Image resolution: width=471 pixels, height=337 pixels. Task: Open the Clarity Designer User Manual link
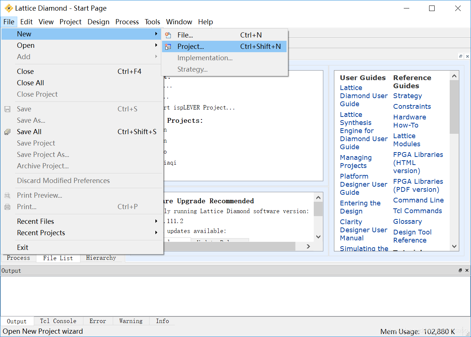364,230
